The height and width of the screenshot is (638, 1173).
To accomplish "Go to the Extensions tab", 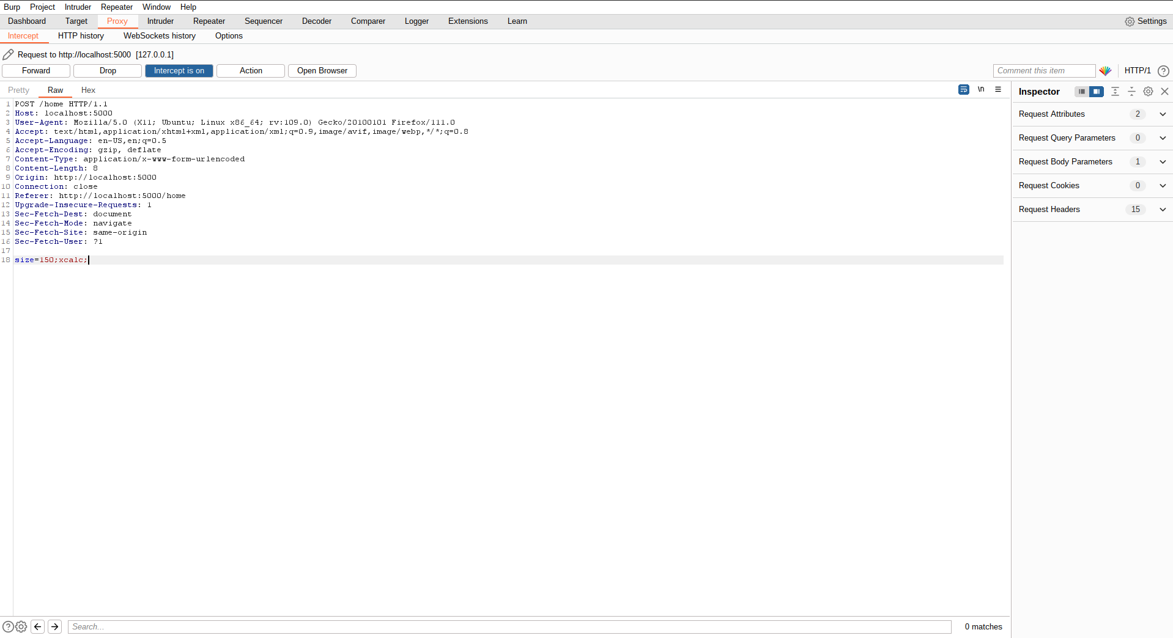I will pos(468,21).
